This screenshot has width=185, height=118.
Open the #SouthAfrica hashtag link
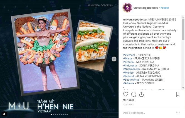[131, 80]
